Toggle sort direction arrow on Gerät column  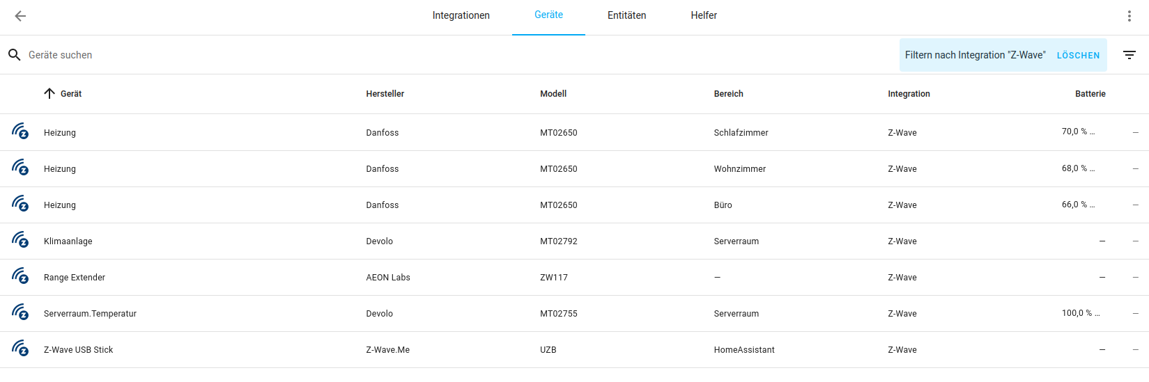pos(49,94)
